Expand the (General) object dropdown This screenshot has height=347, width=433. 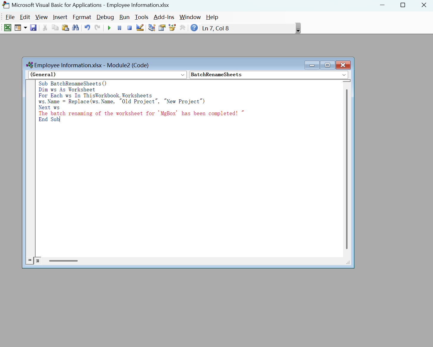183,75
